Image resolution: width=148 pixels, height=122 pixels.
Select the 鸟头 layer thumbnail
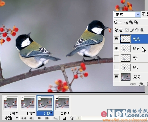pos(126,39)
